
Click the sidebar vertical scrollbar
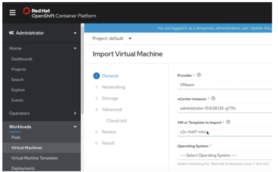(82, 69)
